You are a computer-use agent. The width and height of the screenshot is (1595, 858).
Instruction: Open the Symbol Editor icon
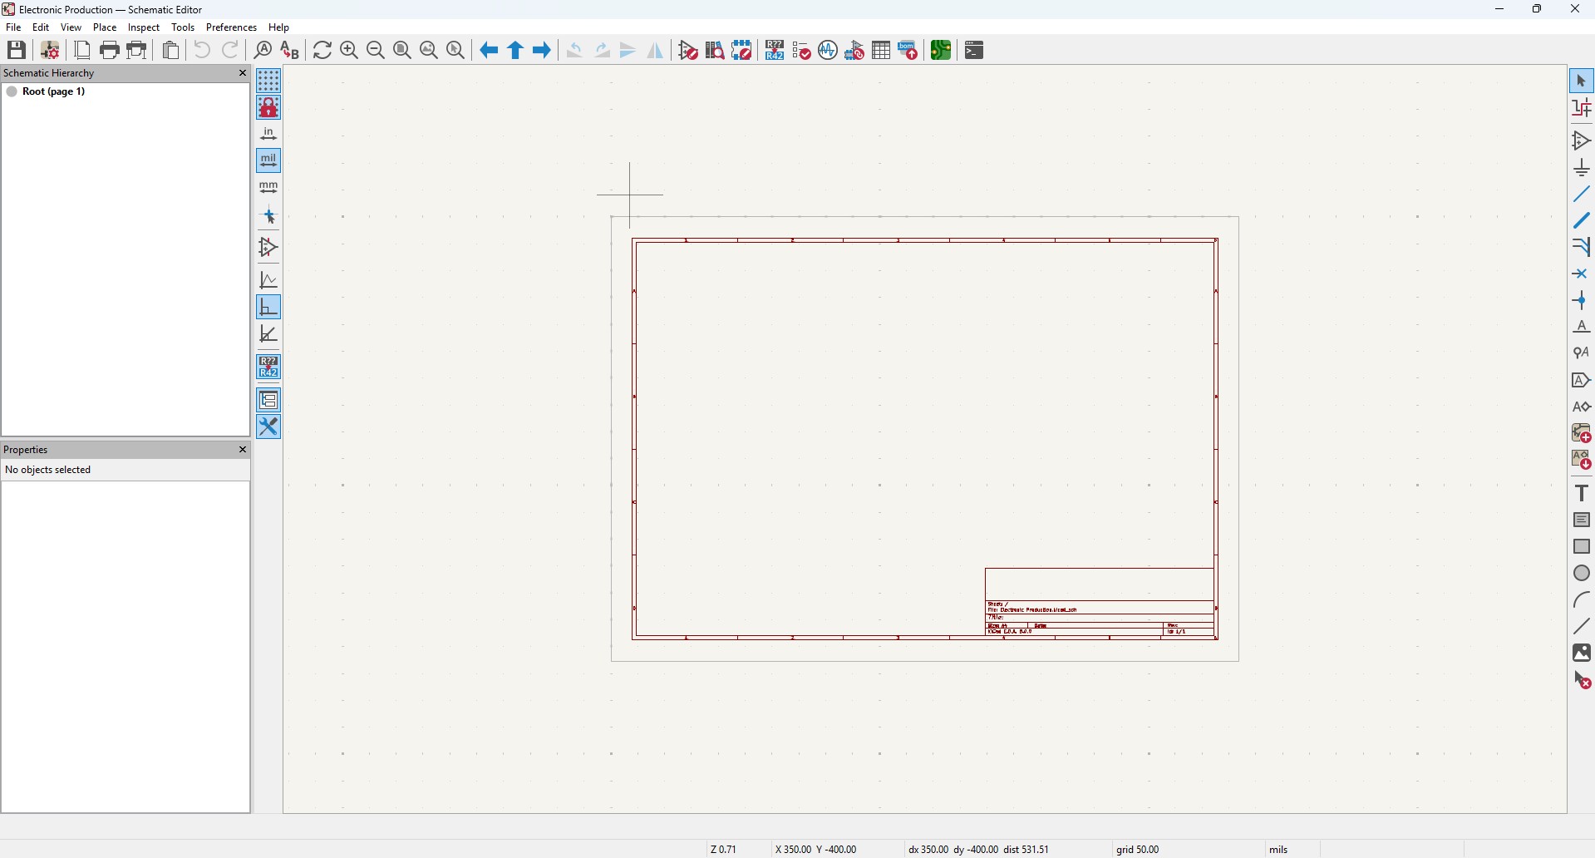[x=689, y=50]
